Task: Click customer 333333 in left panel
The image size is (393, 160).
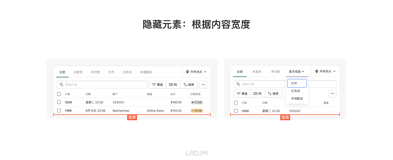Action: pyautogui.click(x=118, y=102)
